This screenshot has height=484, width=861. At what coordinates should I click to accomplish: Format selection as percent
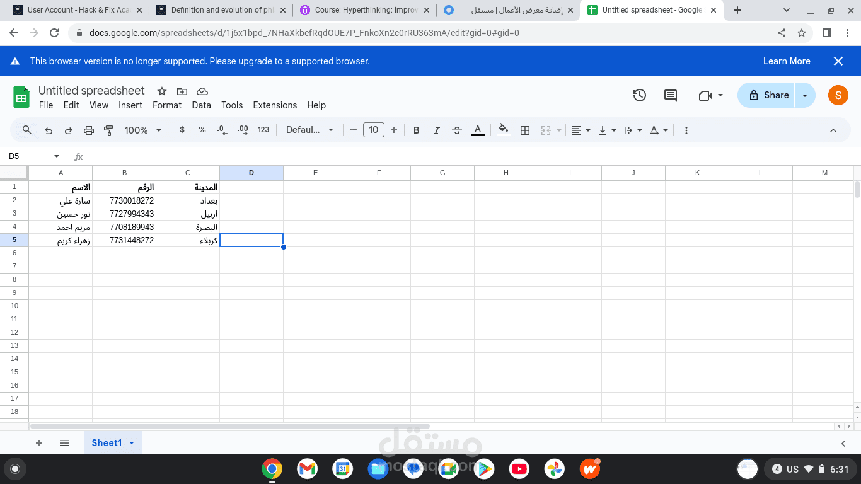202,130
